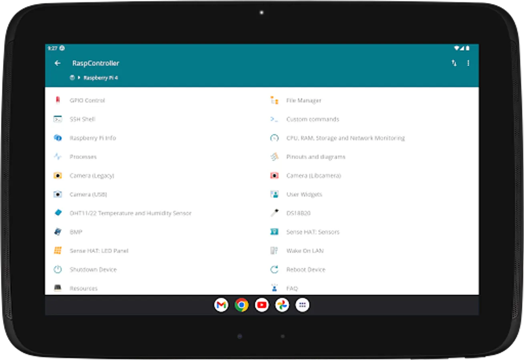
Task: Tap the SSH Shell terminal icon
Action: (x=58, y=119)
